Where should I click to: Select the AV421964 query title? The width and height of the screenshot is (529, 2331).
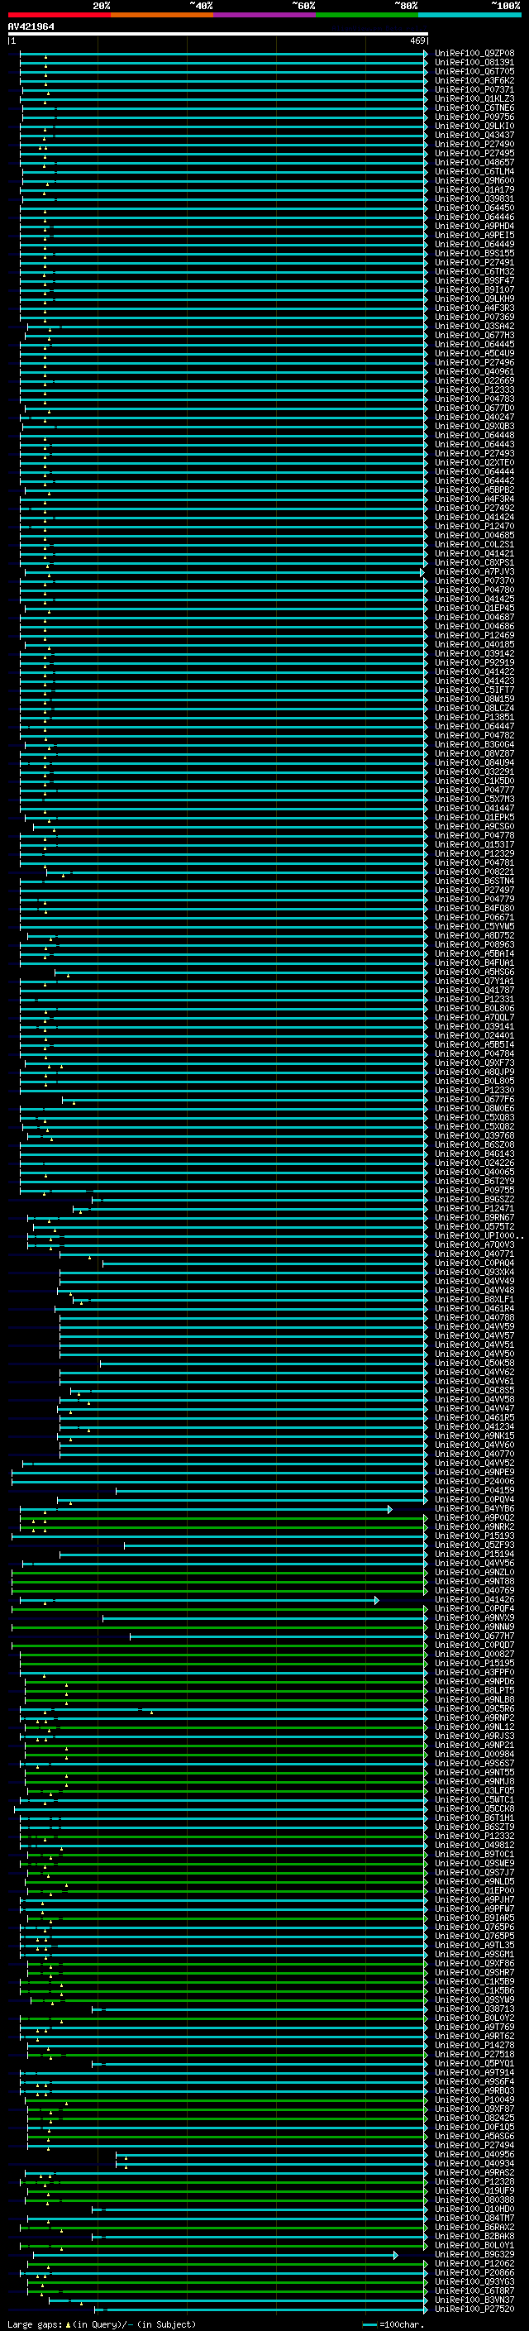(31, 26)
